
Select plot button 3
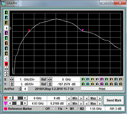6,23
